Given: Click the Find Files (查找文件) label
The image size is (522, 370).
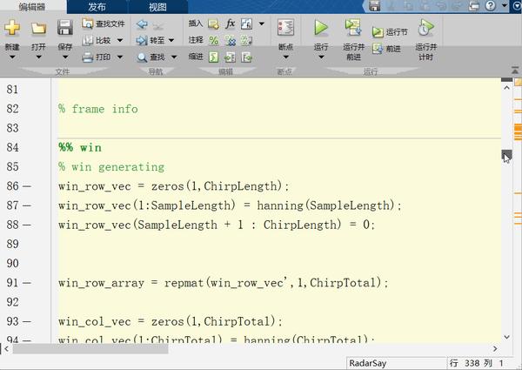Looking at the screenshot, I should point(110,24).
